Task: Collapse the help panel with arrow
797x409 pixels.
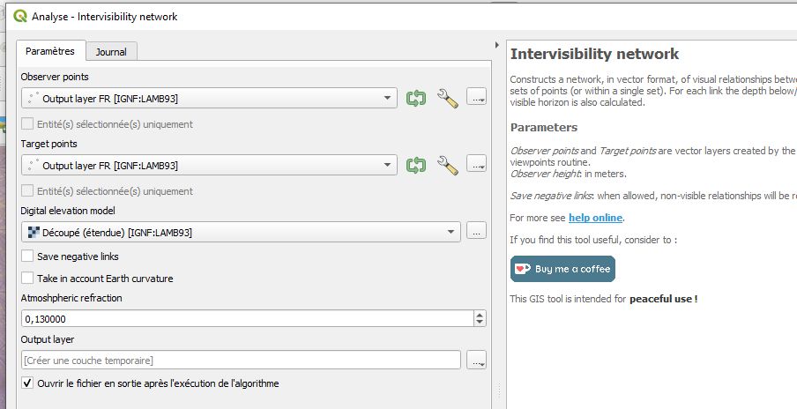Action: (497, 45)
